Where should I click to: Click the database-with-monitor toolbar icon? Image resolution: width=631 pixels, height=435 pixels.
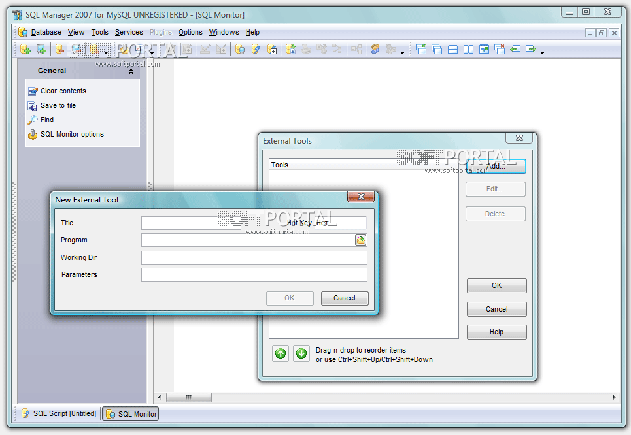(240, 49)
